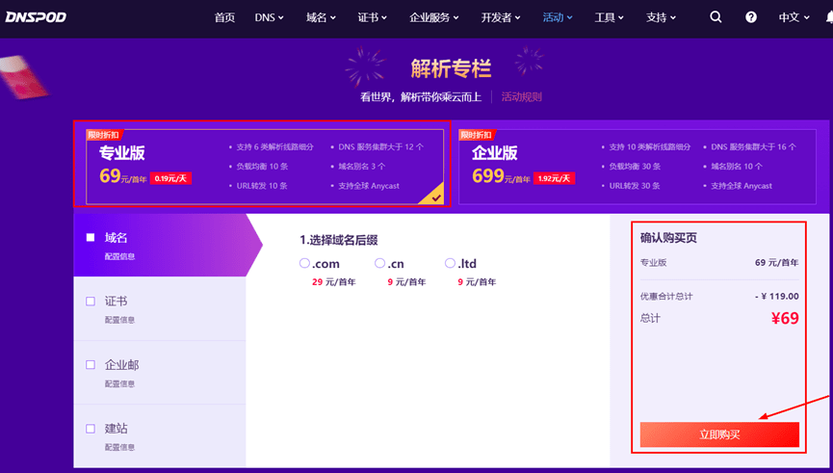833x473 pixels.
Task: Open the 活动规则 link
Action: coord(521,96)
